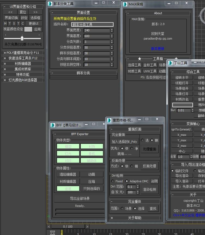Viewport: 205px width, 235px height.
Task: Click 加入选择的E_Poly button
Action: pos(124,142)
